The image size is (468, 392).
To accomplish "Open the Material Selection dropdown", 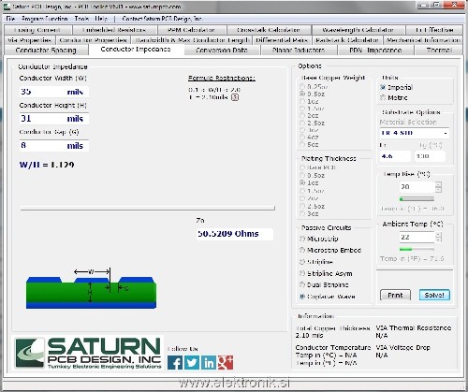I will pyautogui.click(x=415, y=133).
